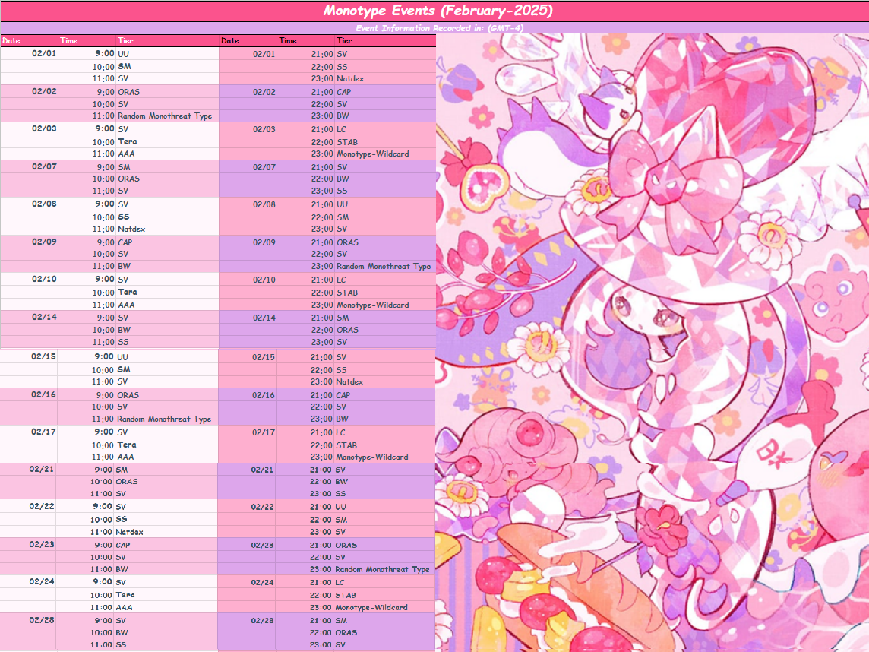Click "Monotype-Wildcard" for 02/03 at 23:00
The image size is (869, 652).
pos(372,154)
